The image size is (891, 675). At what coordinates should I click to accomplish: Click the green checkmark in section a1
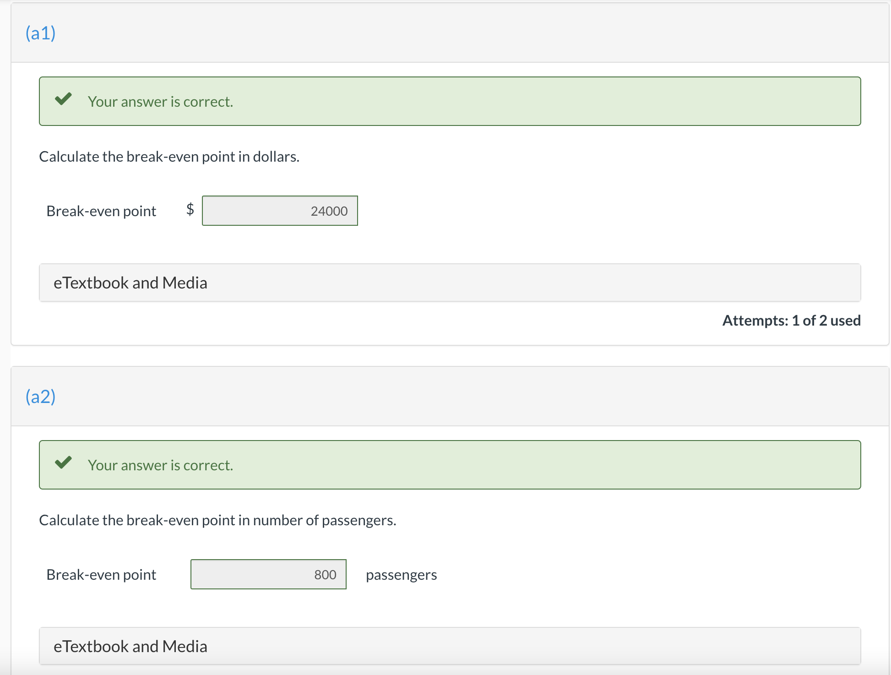tap(63, 99)
